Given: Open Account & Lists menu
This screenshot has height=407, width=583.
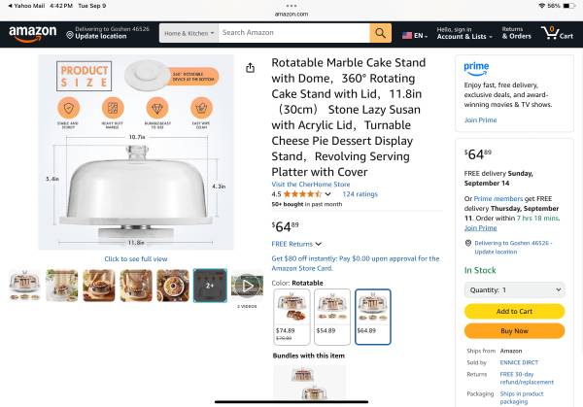Looking at the screenshot, I should point(463,33).
